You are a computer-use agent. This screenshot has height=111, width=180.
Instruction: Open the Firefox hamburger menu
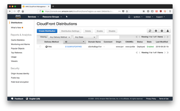click(170, 11)
